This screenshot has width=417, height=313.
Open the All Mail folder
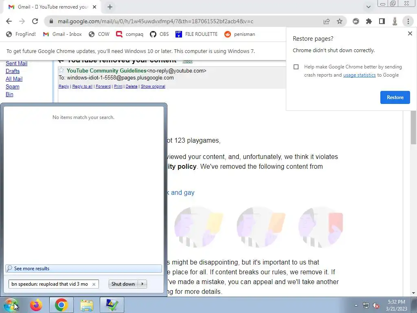coord(14,79)
